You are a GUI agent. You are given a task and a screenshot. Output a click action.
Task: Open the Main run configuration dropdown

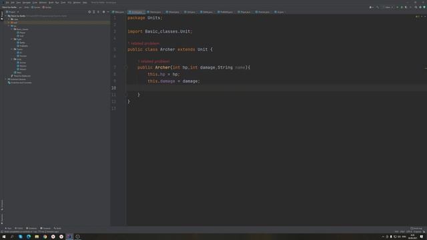pyautogui.click(x=388, y=7)
